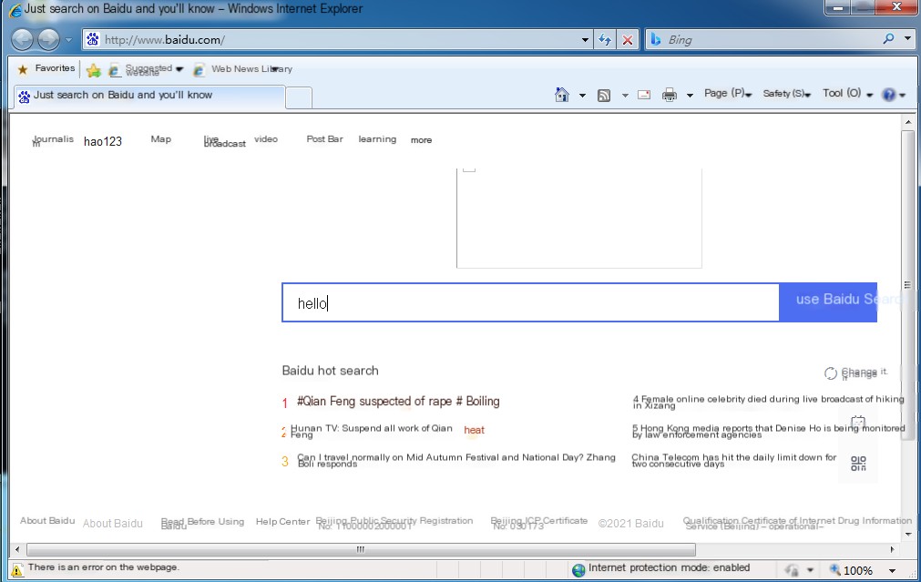Click the Baidu search field containing 'hello'
This screenshot has width=921, height=582.
pos(530,302)
